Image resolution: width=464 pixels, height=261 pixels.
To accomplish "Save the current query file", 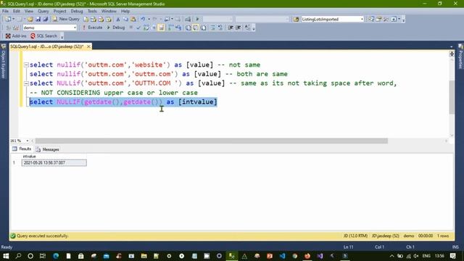I will click(38, 20).
